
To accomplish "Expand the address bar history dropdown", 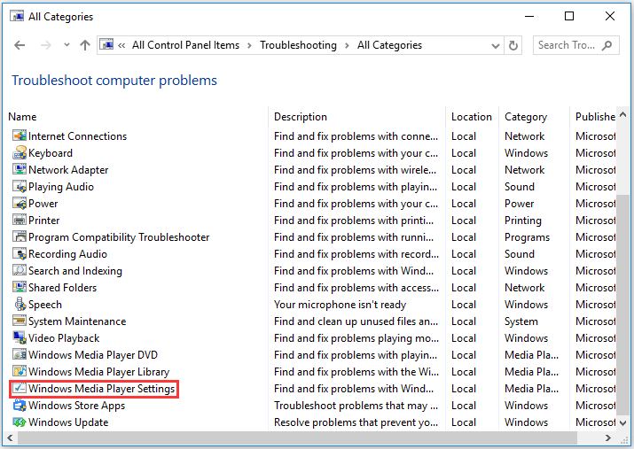I will (x=496, y=46).
